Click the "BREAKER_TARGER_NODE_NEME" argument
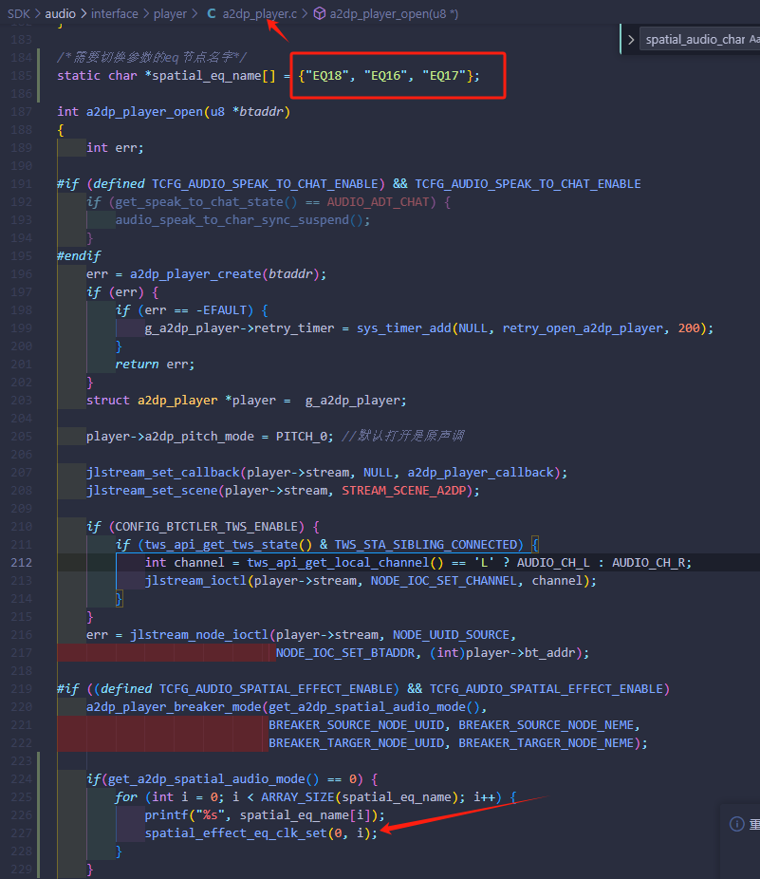760x879 pixels. pyautogui.click(x=546, y=742)
